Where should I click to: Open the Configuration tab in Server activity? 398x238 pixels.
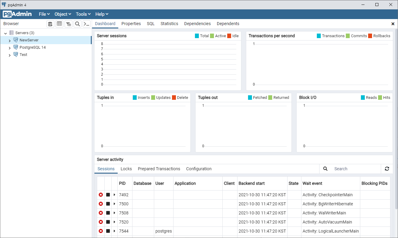coord(199,169)
